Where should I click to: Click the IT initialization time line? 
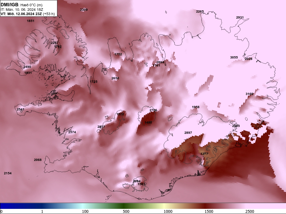click(x=22, y=9)
